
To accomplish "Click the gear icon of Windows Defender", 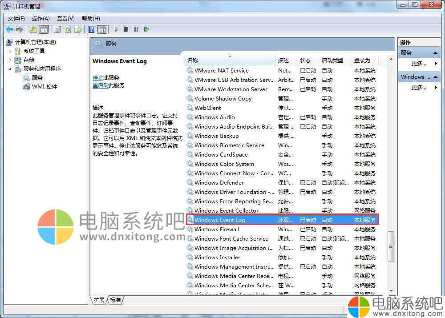I will (190, 183).
